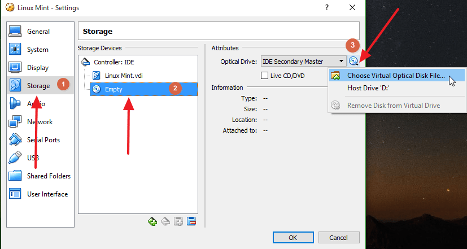This screenshot has width=467, height=249.
Task: Click the IDE controller icon
Action: 85,62
